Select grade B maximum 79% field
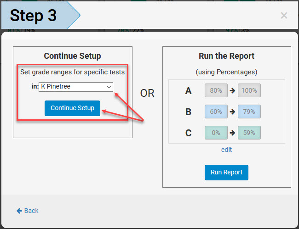This screenshot has width=299, height=229. click(x=249, y=112)
